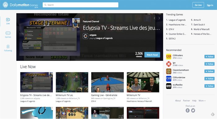Click the Watch Now! button
This screenshot has width=217, height=119.
152,55
